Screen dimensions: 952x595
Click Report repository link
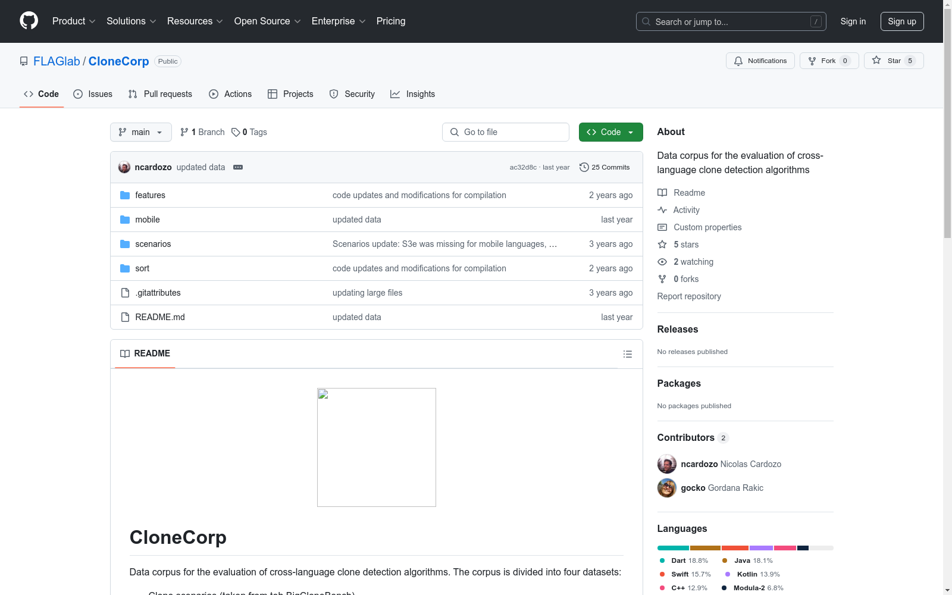(x=689, y=296)
